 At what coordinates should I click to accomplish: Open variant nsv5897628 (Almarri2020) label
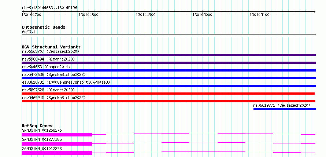tap(48, 90)
